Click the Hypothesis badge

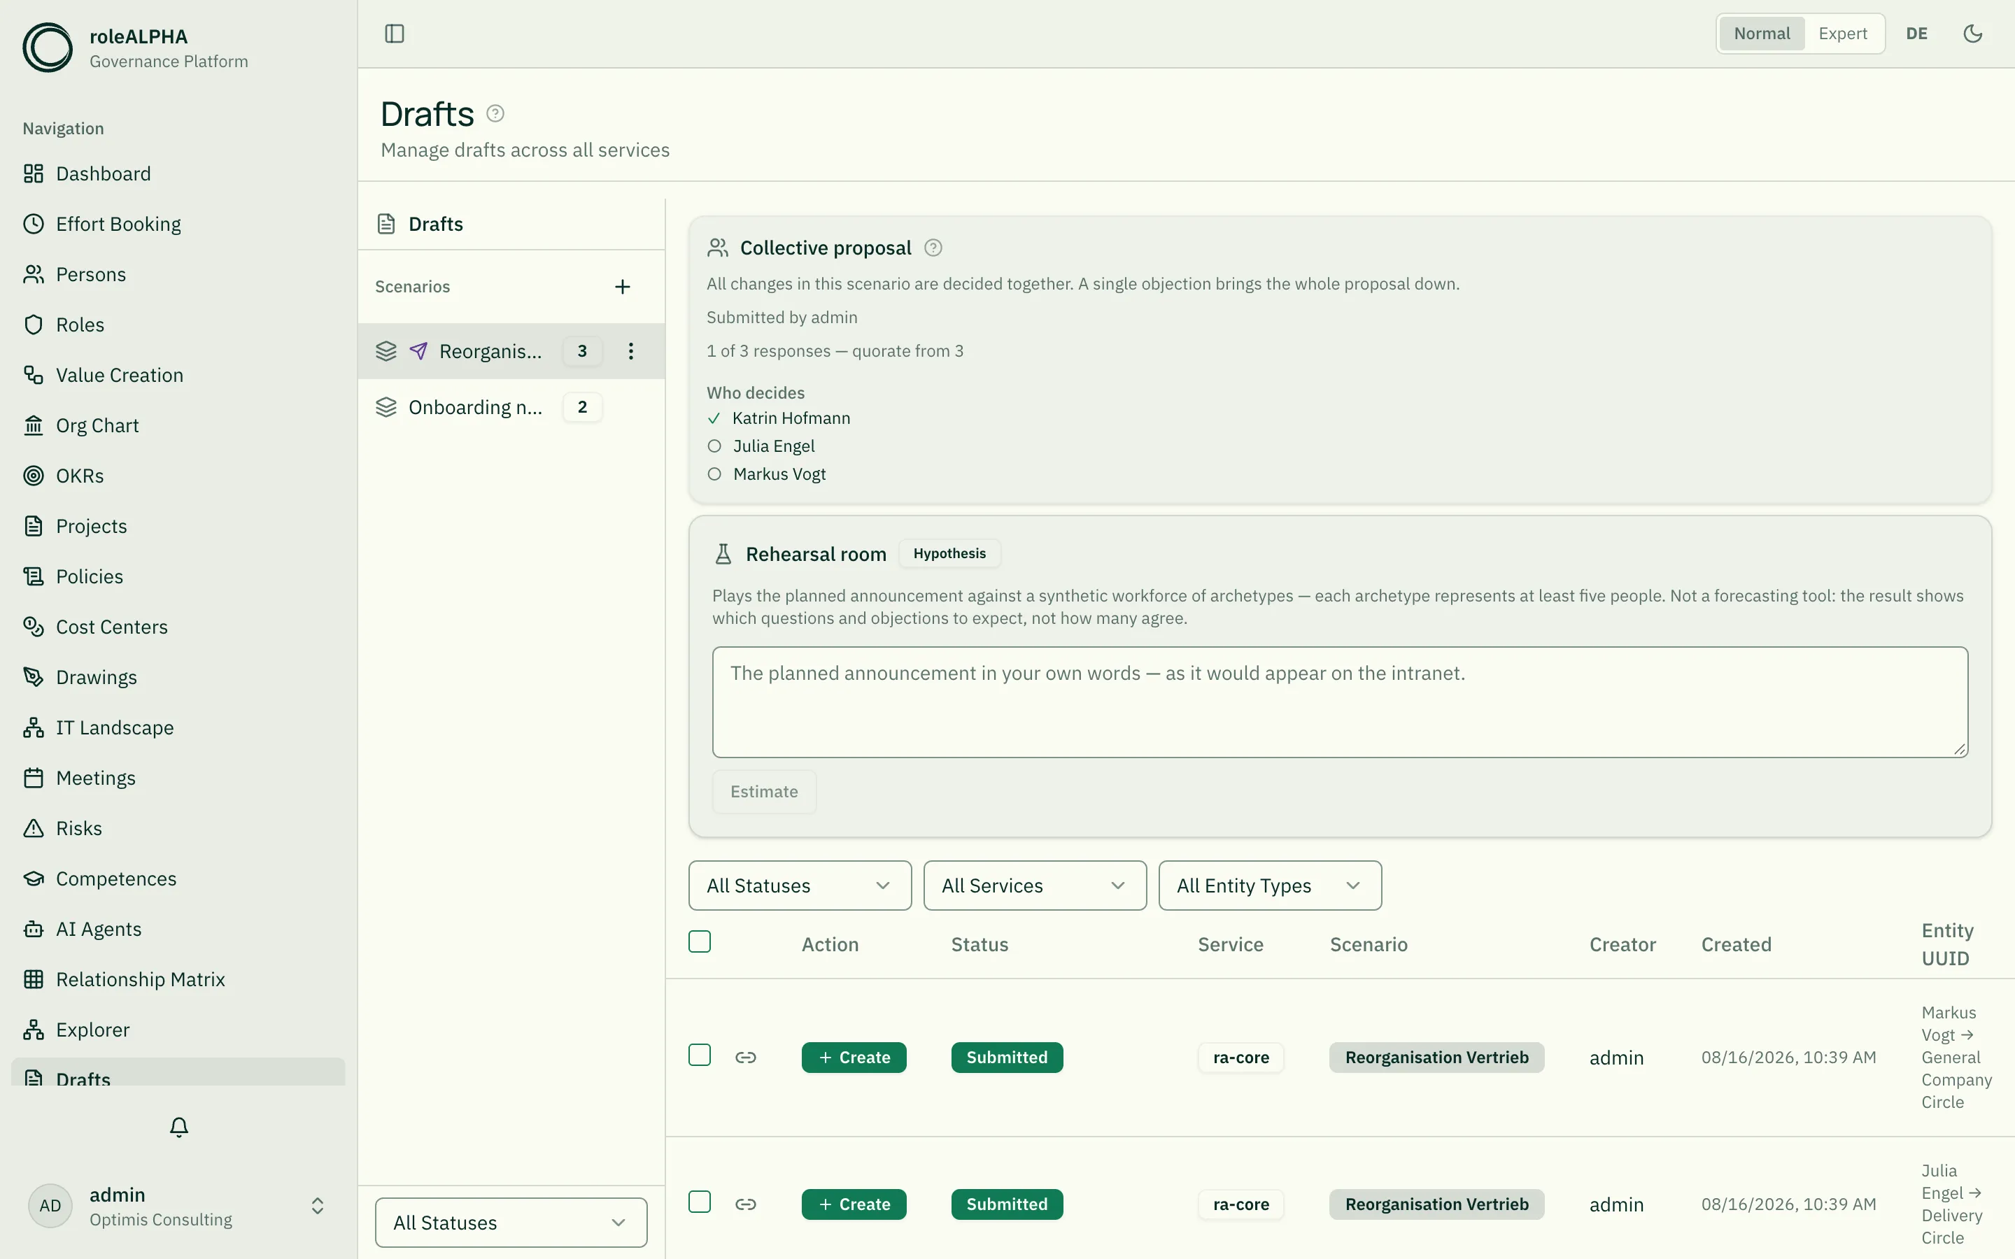pyautogui.click(x=949, y=554)
